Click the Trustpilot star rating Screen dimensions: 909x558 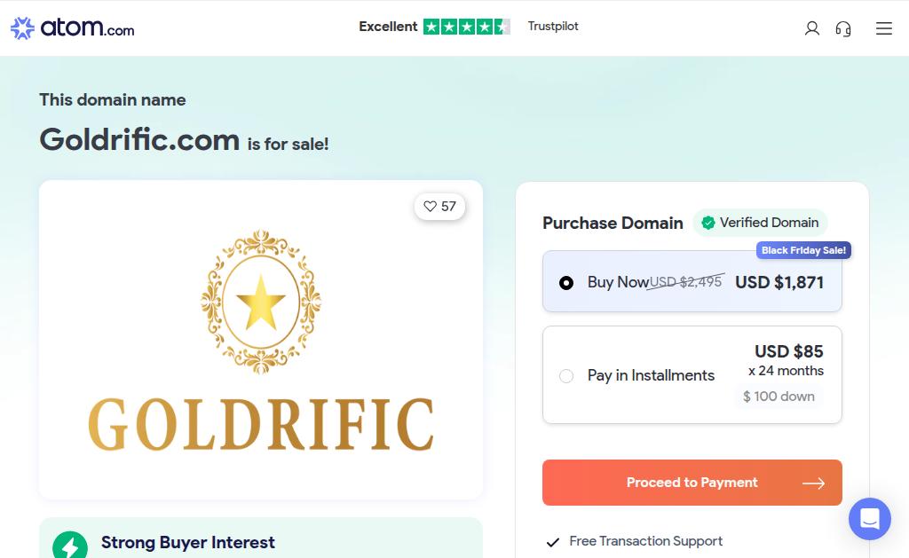coord(466,27)
